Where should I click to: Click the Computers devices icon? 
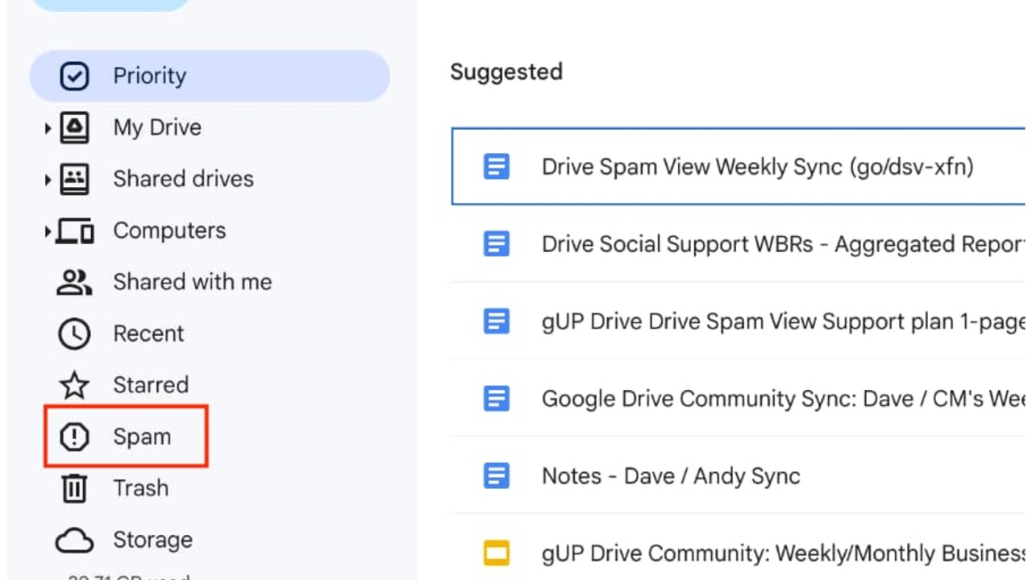75,231
